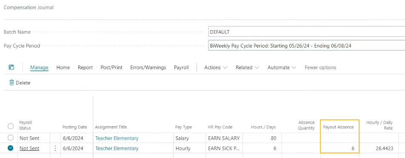Click Fewer options
This screenshot has width=405, height=158.
[x=320, y=68]
